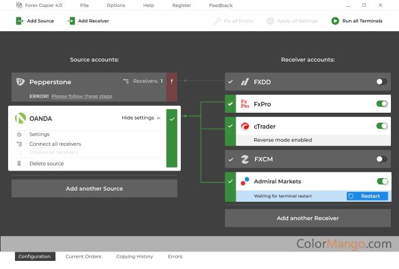399x269 pixels.
Task: Click the Run all Terminals play icon
Action: coord(335,21)
